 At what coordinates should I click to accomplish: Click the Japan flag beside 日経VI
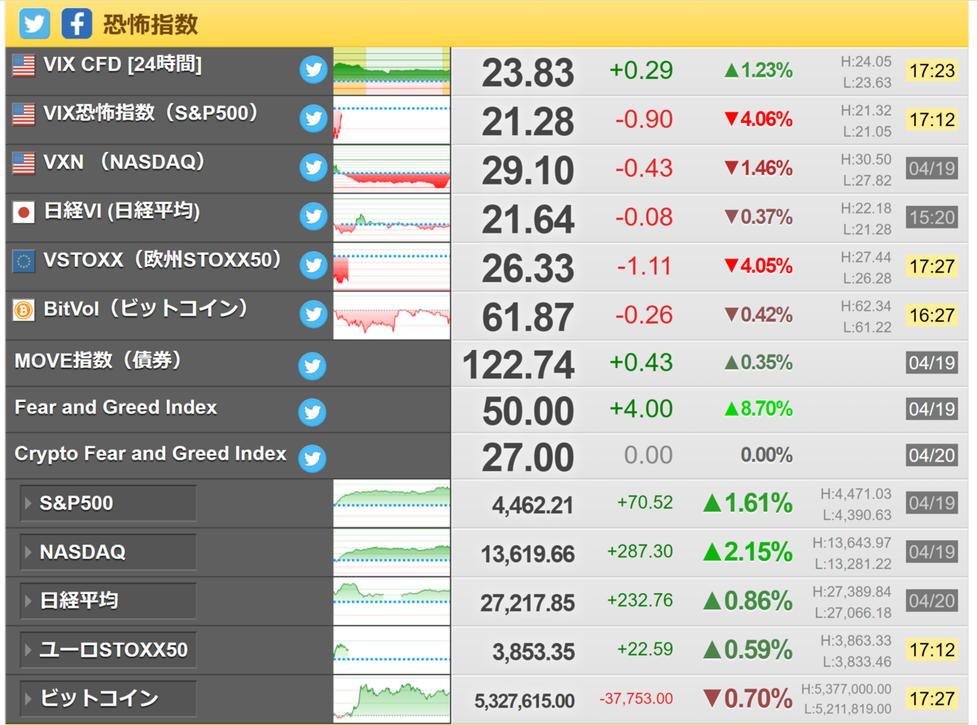pyautogui.click(x=24, y=212)
